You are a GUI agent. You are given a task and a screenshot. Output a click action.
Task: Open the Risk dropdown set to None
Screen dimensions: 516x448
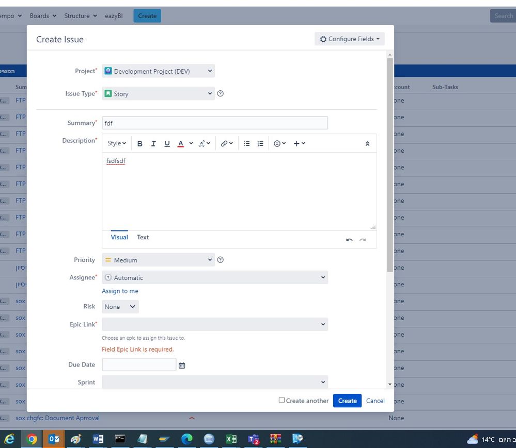pos(120,306)
